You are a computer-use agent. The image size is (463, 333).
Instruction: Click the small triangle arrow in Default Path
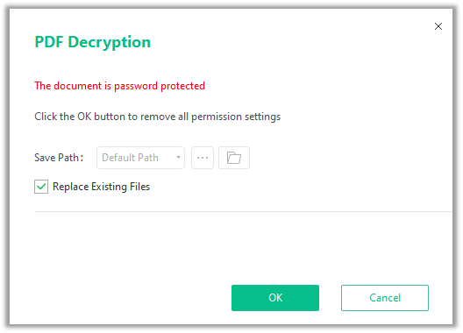pos(178,158)
